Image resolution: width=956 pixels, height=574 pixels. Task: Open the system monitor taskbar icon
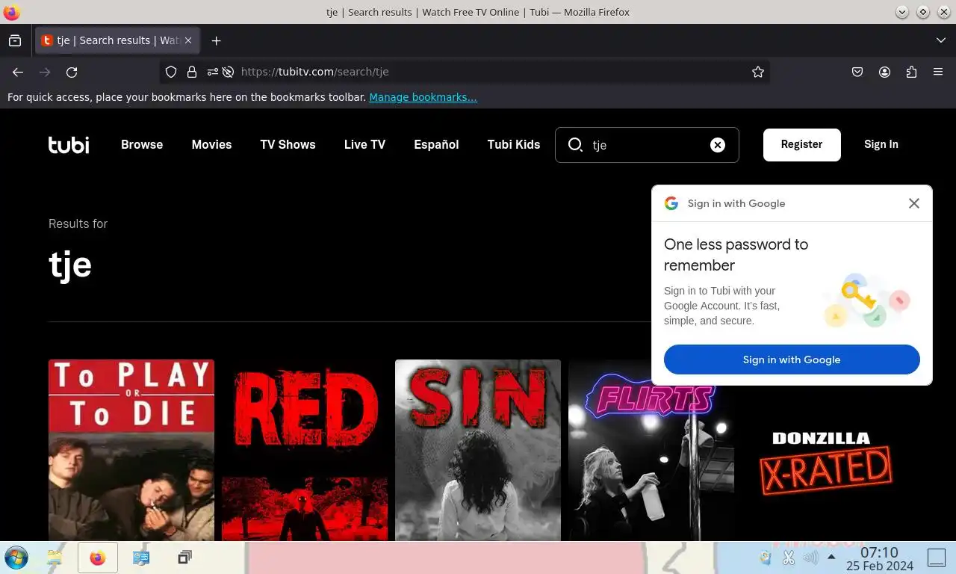pos(140,558)
